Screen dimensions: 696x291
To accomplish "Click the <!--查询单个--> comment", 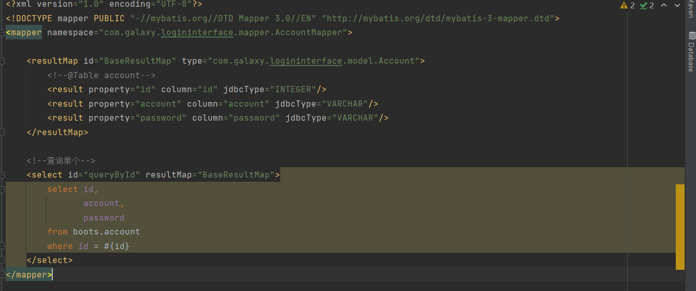I will coord(61,161).
